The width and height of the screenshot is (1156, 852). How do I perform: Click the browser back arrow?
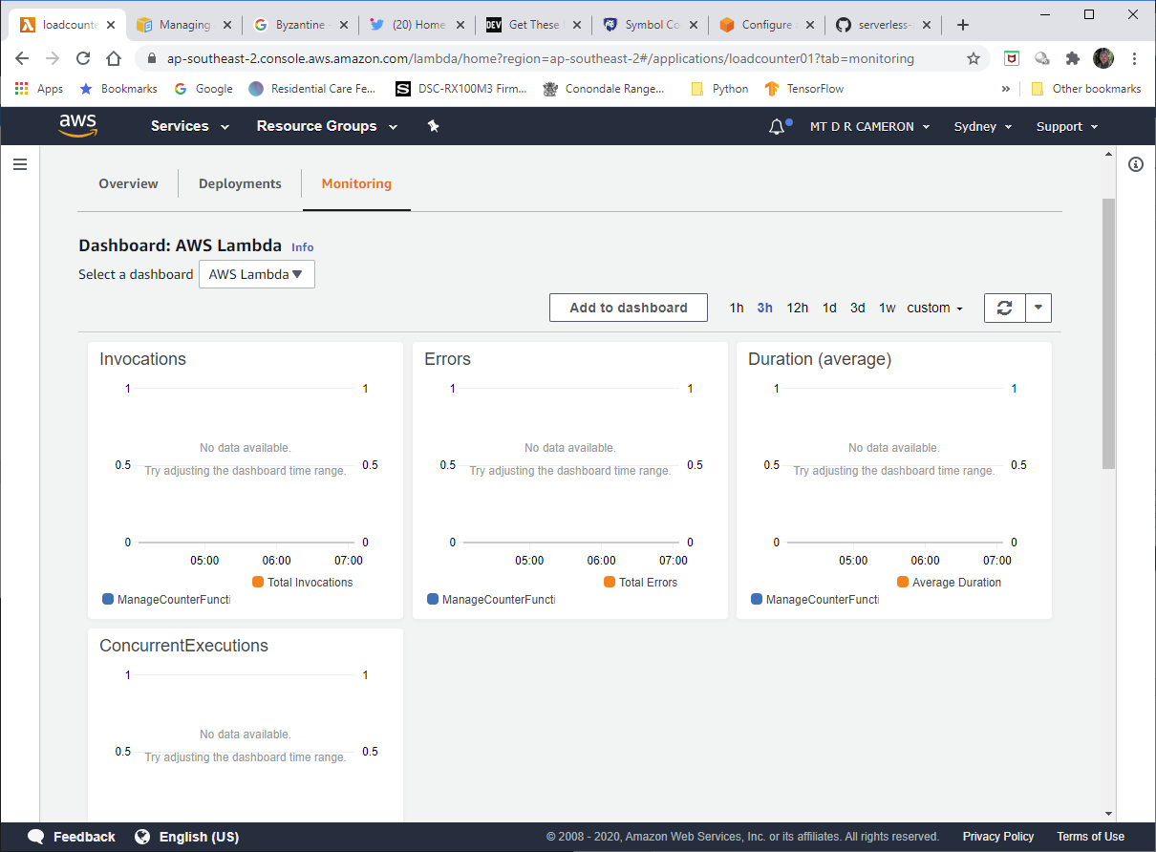point(22,58)
